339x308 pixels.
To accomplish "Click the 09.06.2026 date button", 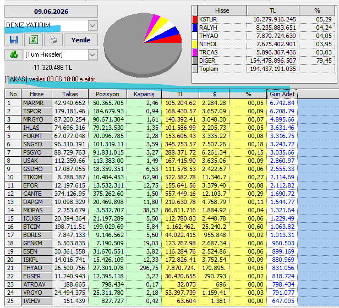I will tap(51, 12).
